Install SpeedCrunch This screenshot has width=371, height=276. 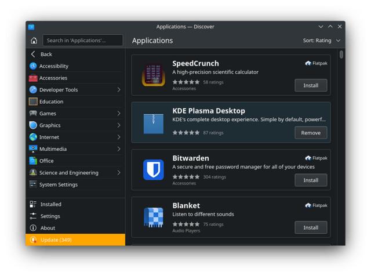(311, 85)
